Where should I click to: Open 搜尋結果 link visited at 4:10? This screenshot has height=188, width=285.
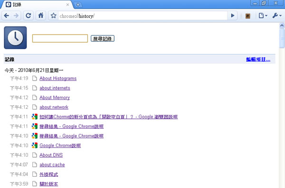click(x=71, y=136)
